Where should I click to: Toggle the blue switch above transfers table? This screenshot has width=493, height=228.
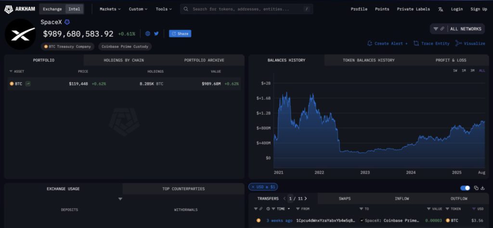pyautogui.click(x=465, y=188)
